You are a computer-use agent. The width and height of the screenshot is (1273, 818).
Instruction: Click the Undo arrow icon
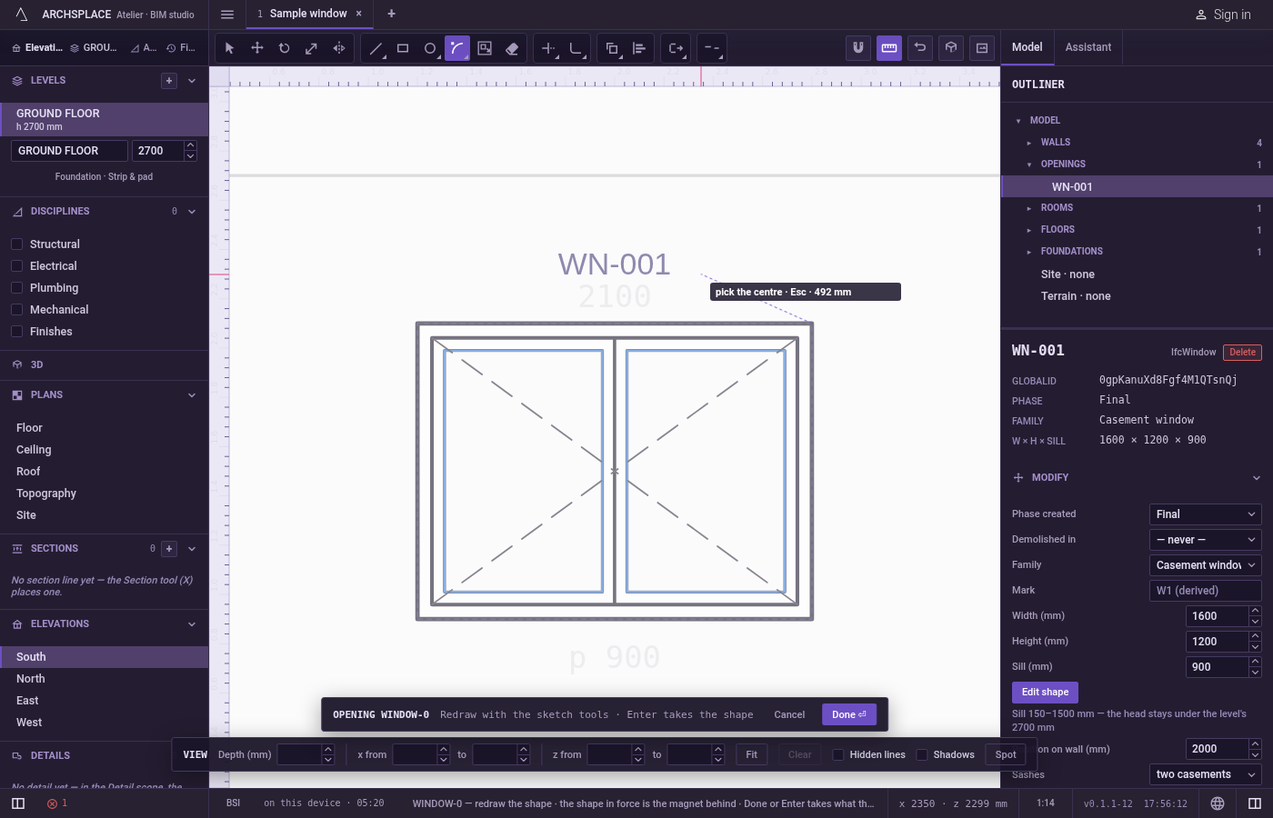(x=920, y=48)
